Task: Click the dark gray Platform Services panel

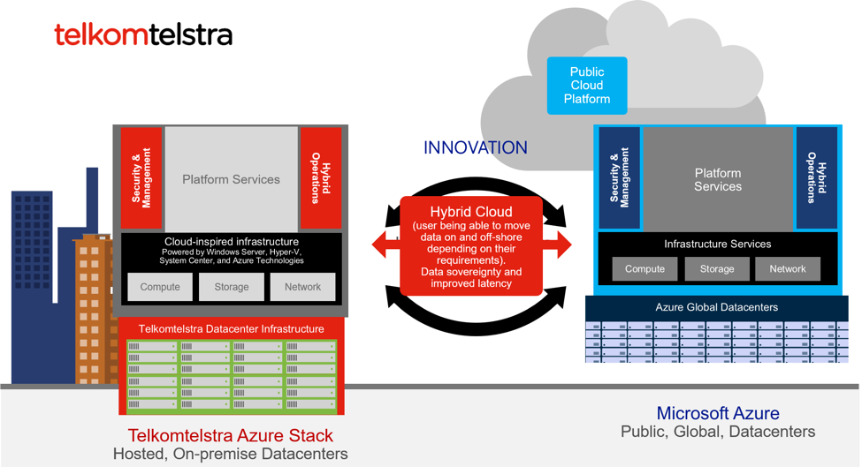Action: pyautogui.click(x=718, y=179)
